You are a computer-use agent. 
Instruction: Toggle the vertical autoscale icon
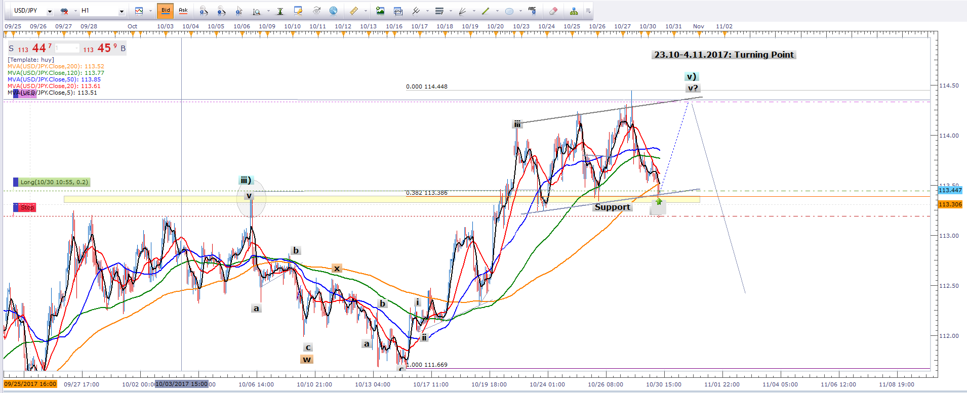(280, 11)
